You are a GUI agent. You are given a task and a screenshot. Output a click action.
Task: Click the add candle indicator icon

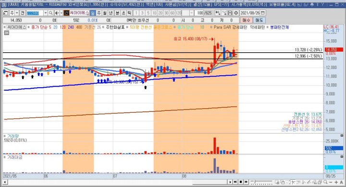(218, 13)
